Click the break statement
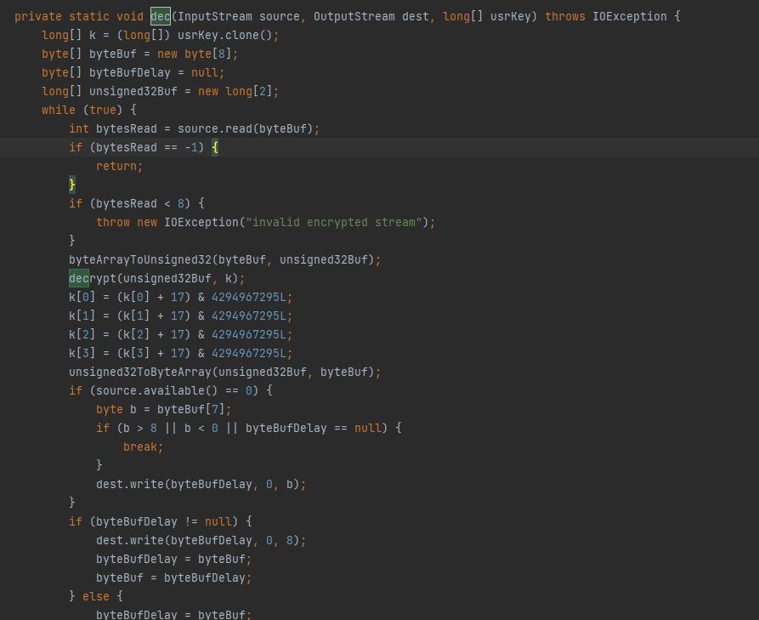 tap(143, 447)
